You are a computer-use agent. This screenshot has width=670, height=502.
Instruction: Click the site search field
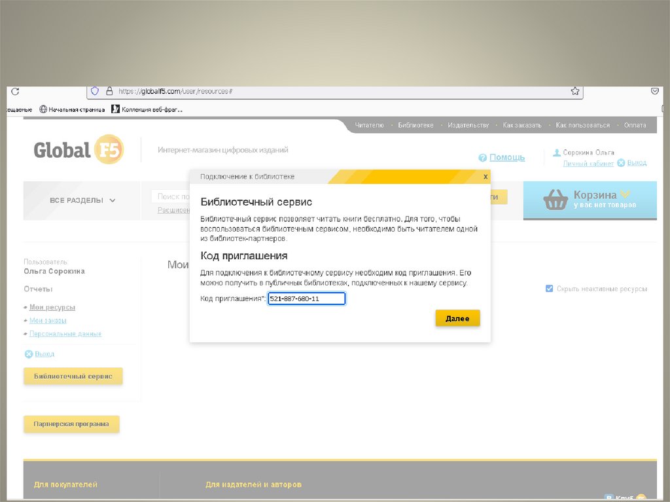(171, 196)
